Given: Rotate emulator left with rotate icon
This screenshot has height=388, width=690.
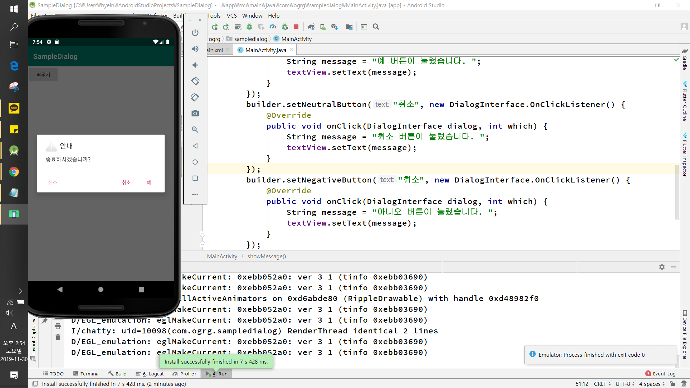Looking at the screenshot, I should 195,81.
